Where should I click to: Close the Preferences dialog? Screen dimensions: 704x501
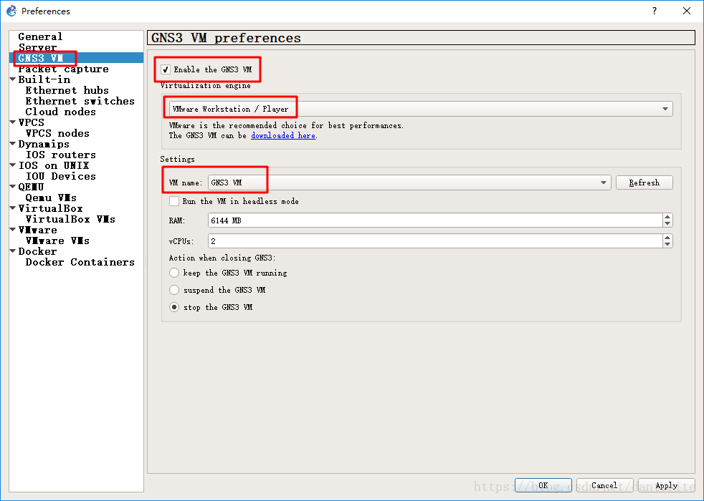click(x=687, y=11)
